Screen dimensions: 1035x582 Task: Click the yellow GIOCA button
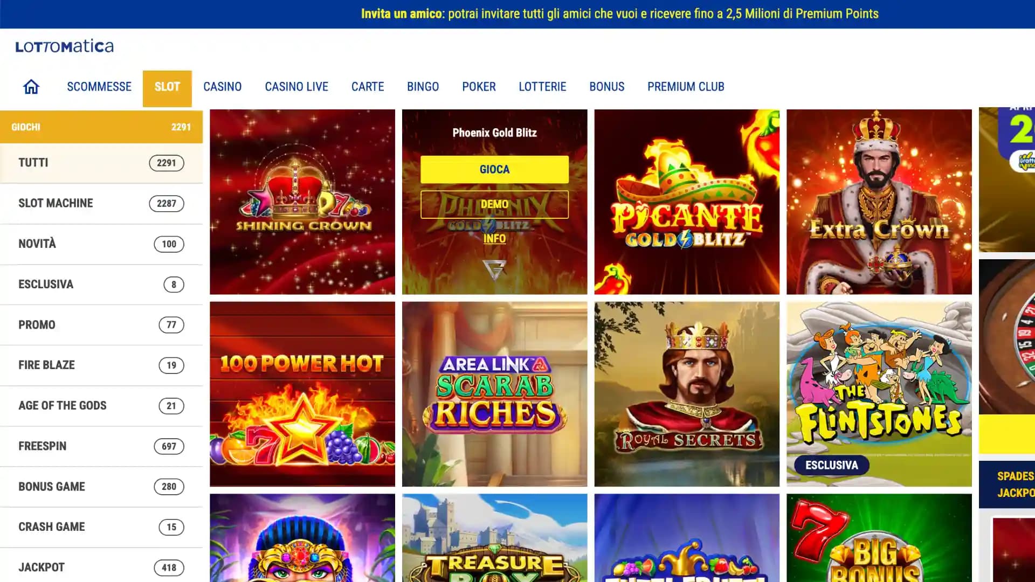[494, 169]
